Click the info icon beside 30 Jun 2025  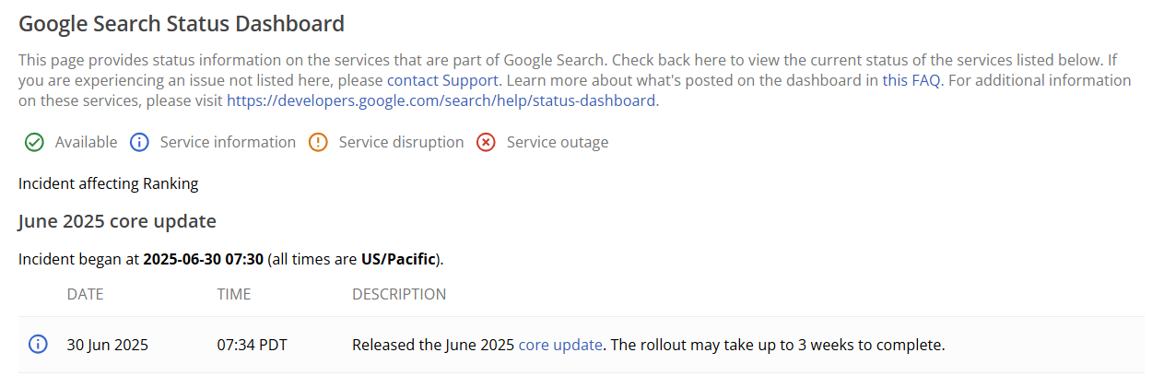click(38, 345)
